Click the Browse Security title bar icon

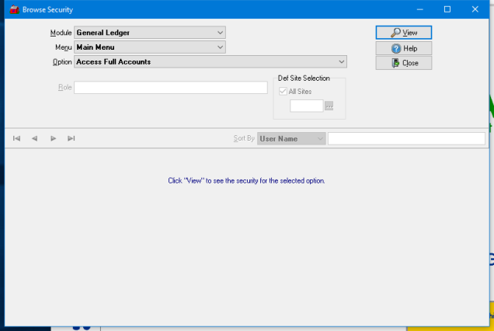click(12, 9)
